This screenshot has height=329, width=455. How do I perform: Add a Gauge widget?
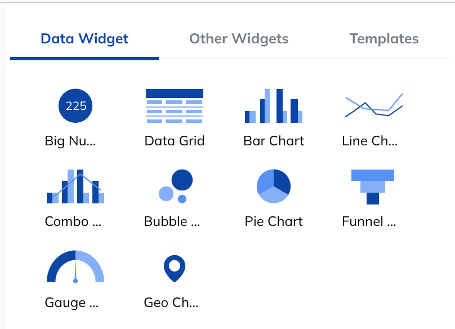75,267
